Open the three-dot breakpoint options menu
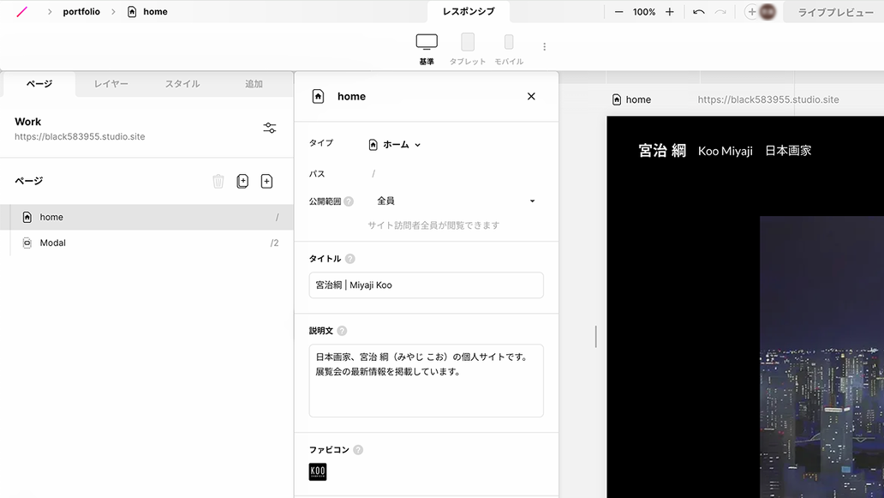The image size is (884, 498). click(x=544, y=46)
